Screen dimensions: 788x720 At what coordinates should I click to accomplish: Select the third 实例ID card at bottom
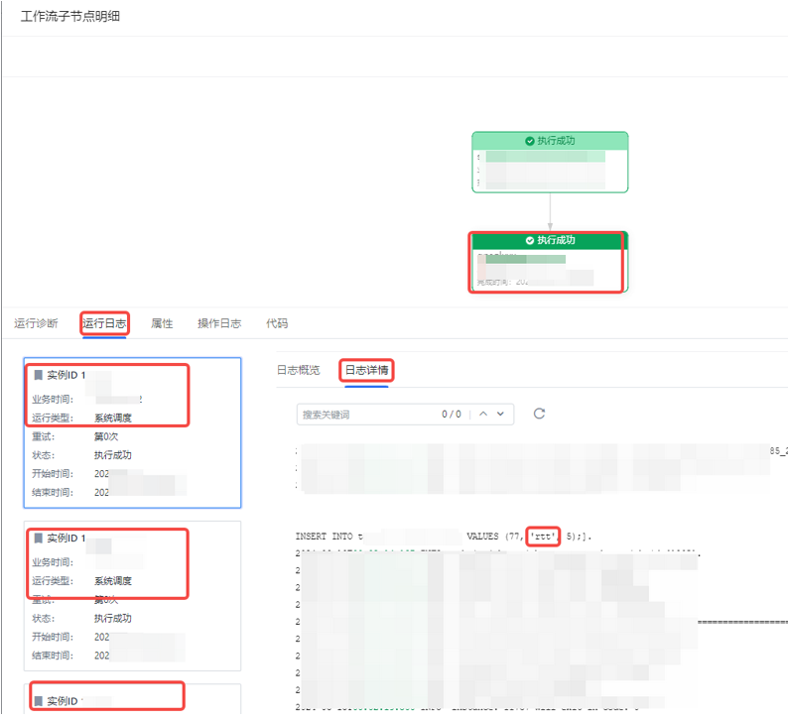[x=132, y=699]
